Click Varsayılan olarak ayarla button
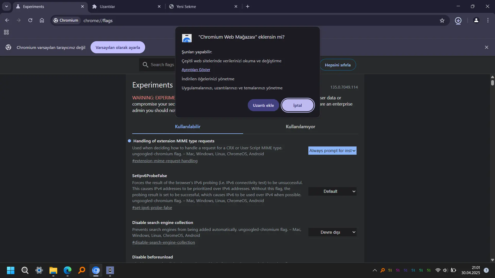 118,47
